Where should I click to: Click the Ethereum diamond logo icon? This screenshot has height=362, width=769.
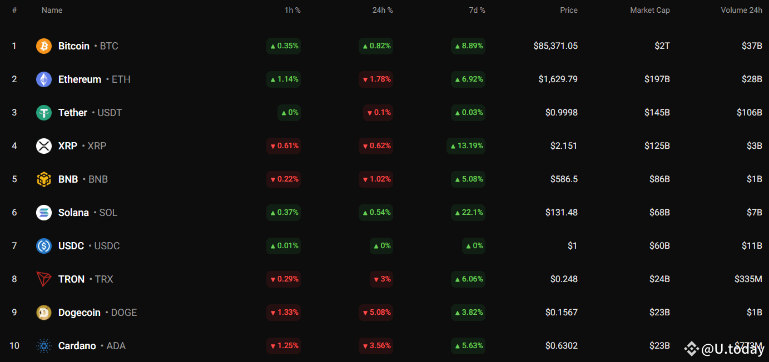point(44,79)
